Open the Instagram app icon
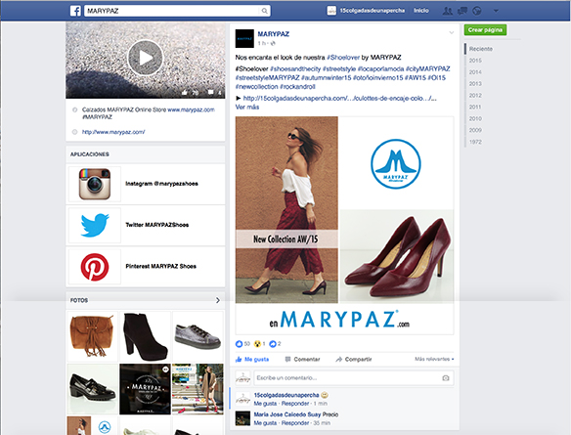571x435 pixels. pos(95,184)
